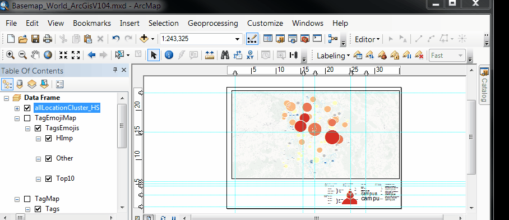Select the Zoom Out tool
The height and width of the screenshot is (220, 509).
(22, 55)
